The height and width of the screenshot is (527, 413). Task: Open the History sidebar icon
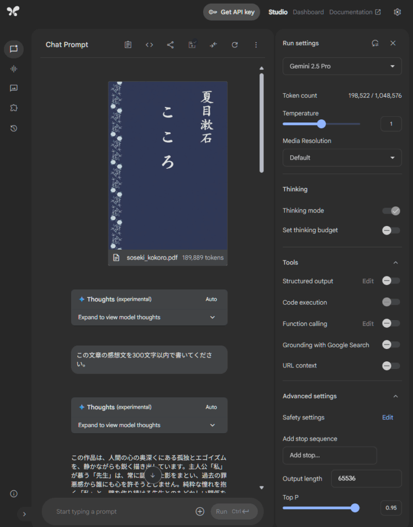14,128
